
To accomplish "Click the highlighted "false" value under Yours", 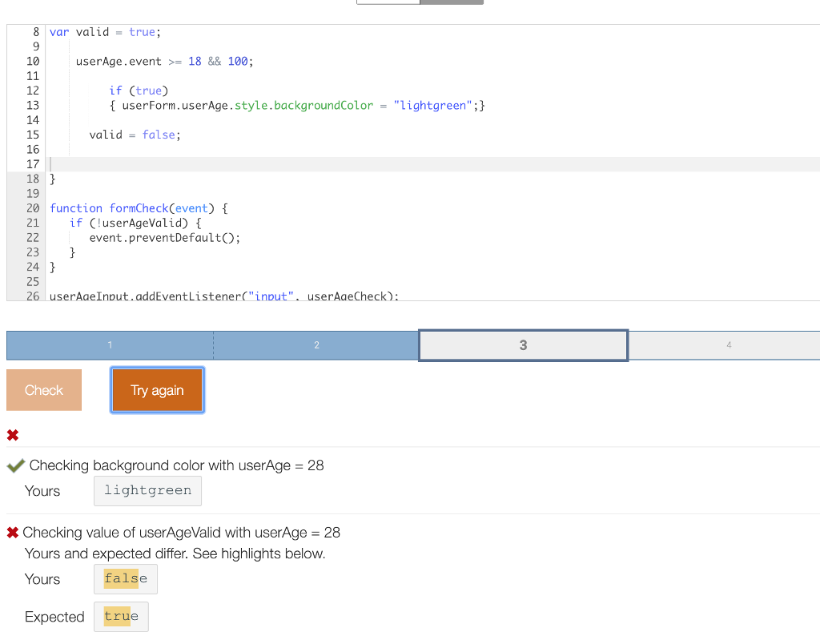I will 125,578.
